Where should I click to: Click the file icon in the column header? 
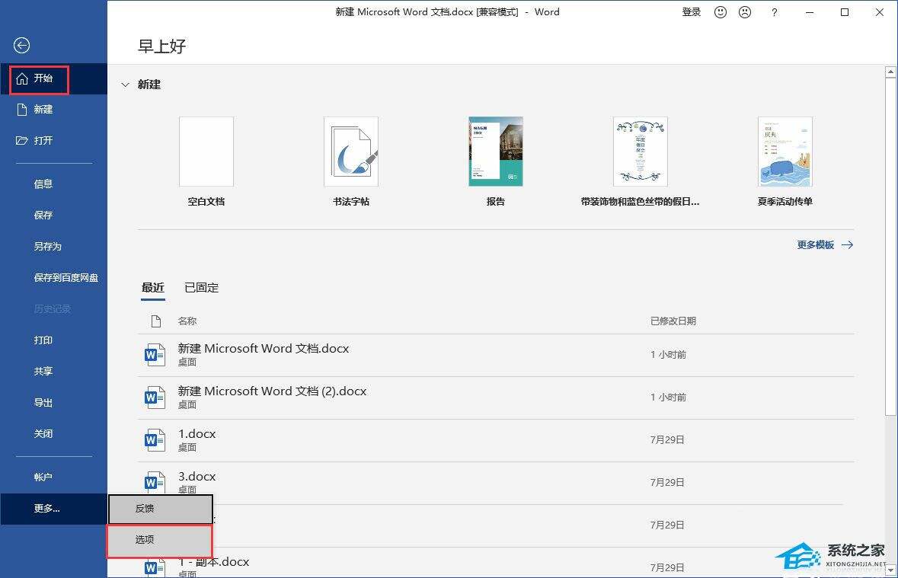tap(156, 321)
